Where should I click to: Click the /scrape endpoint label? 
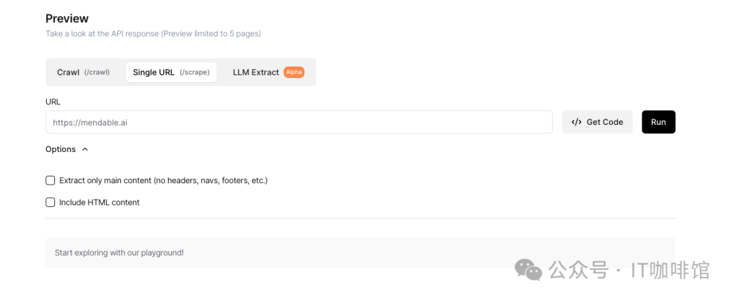194,73
